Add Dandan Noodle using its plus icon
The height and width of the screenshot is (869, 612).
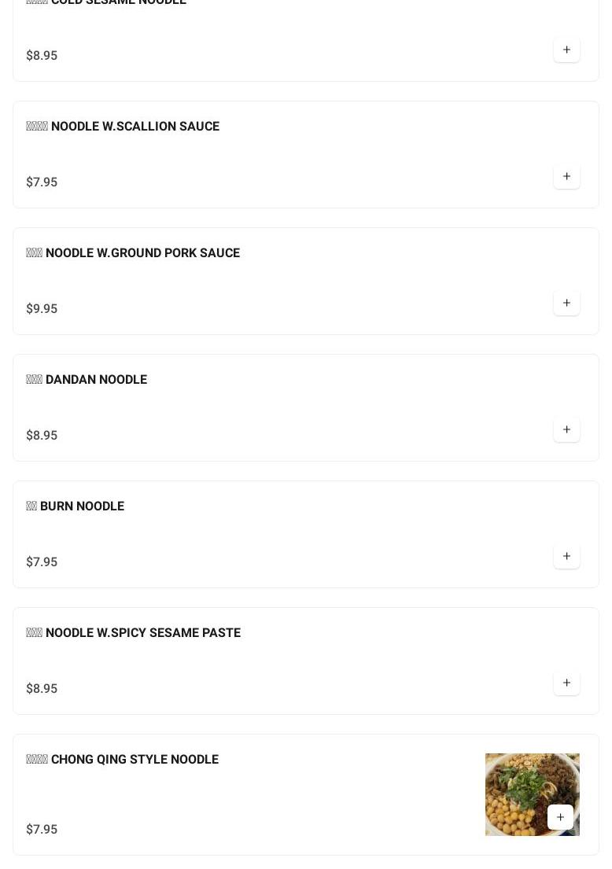click(x=566, y=429)
